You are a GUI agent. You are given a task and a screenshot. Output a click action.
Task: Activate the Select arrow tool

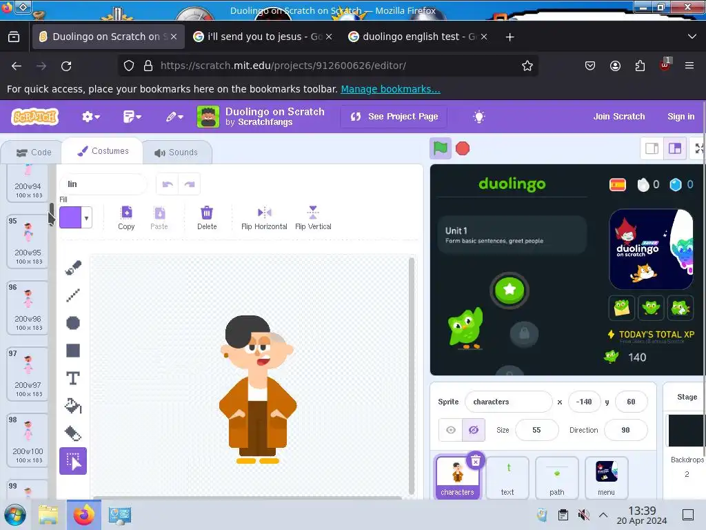pos(73,461)
